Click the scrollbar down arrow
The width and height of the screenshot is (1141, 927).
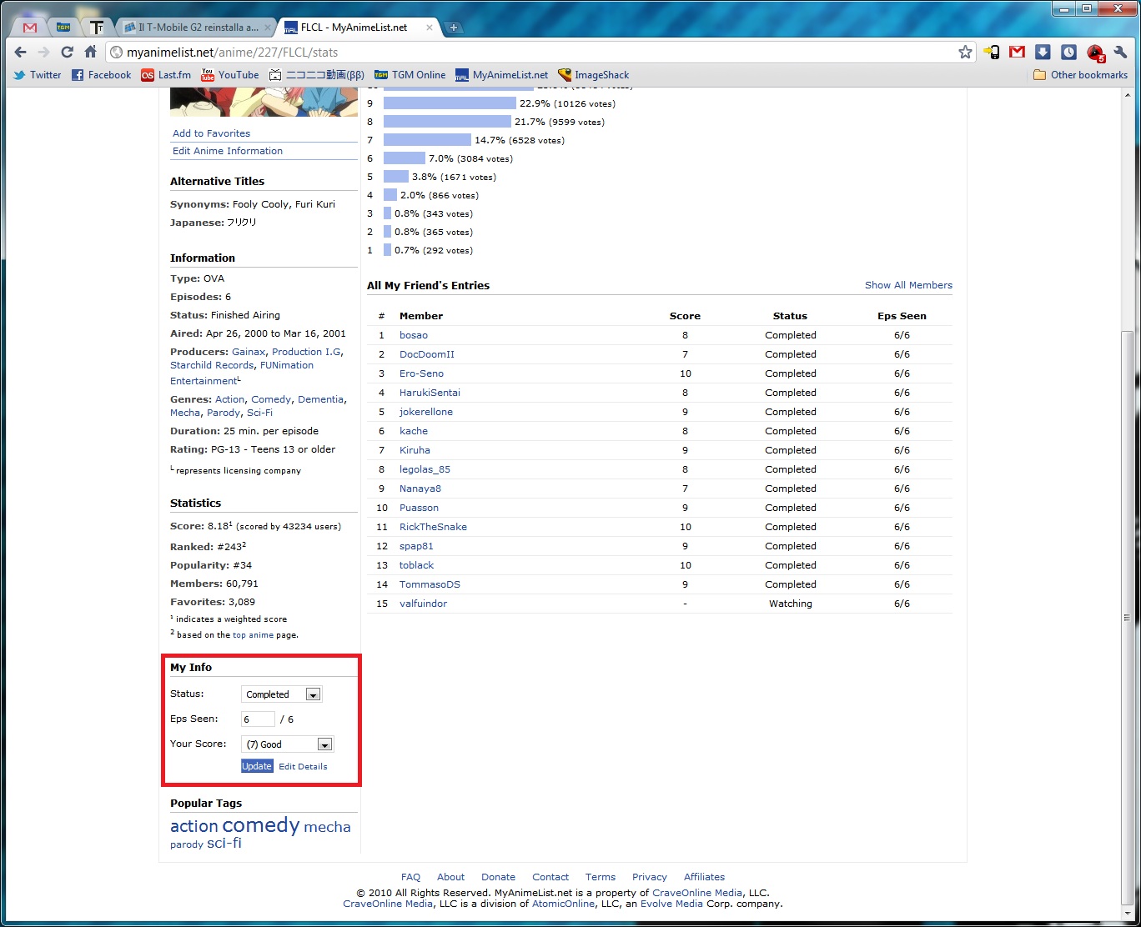(x=1127, y=914)
